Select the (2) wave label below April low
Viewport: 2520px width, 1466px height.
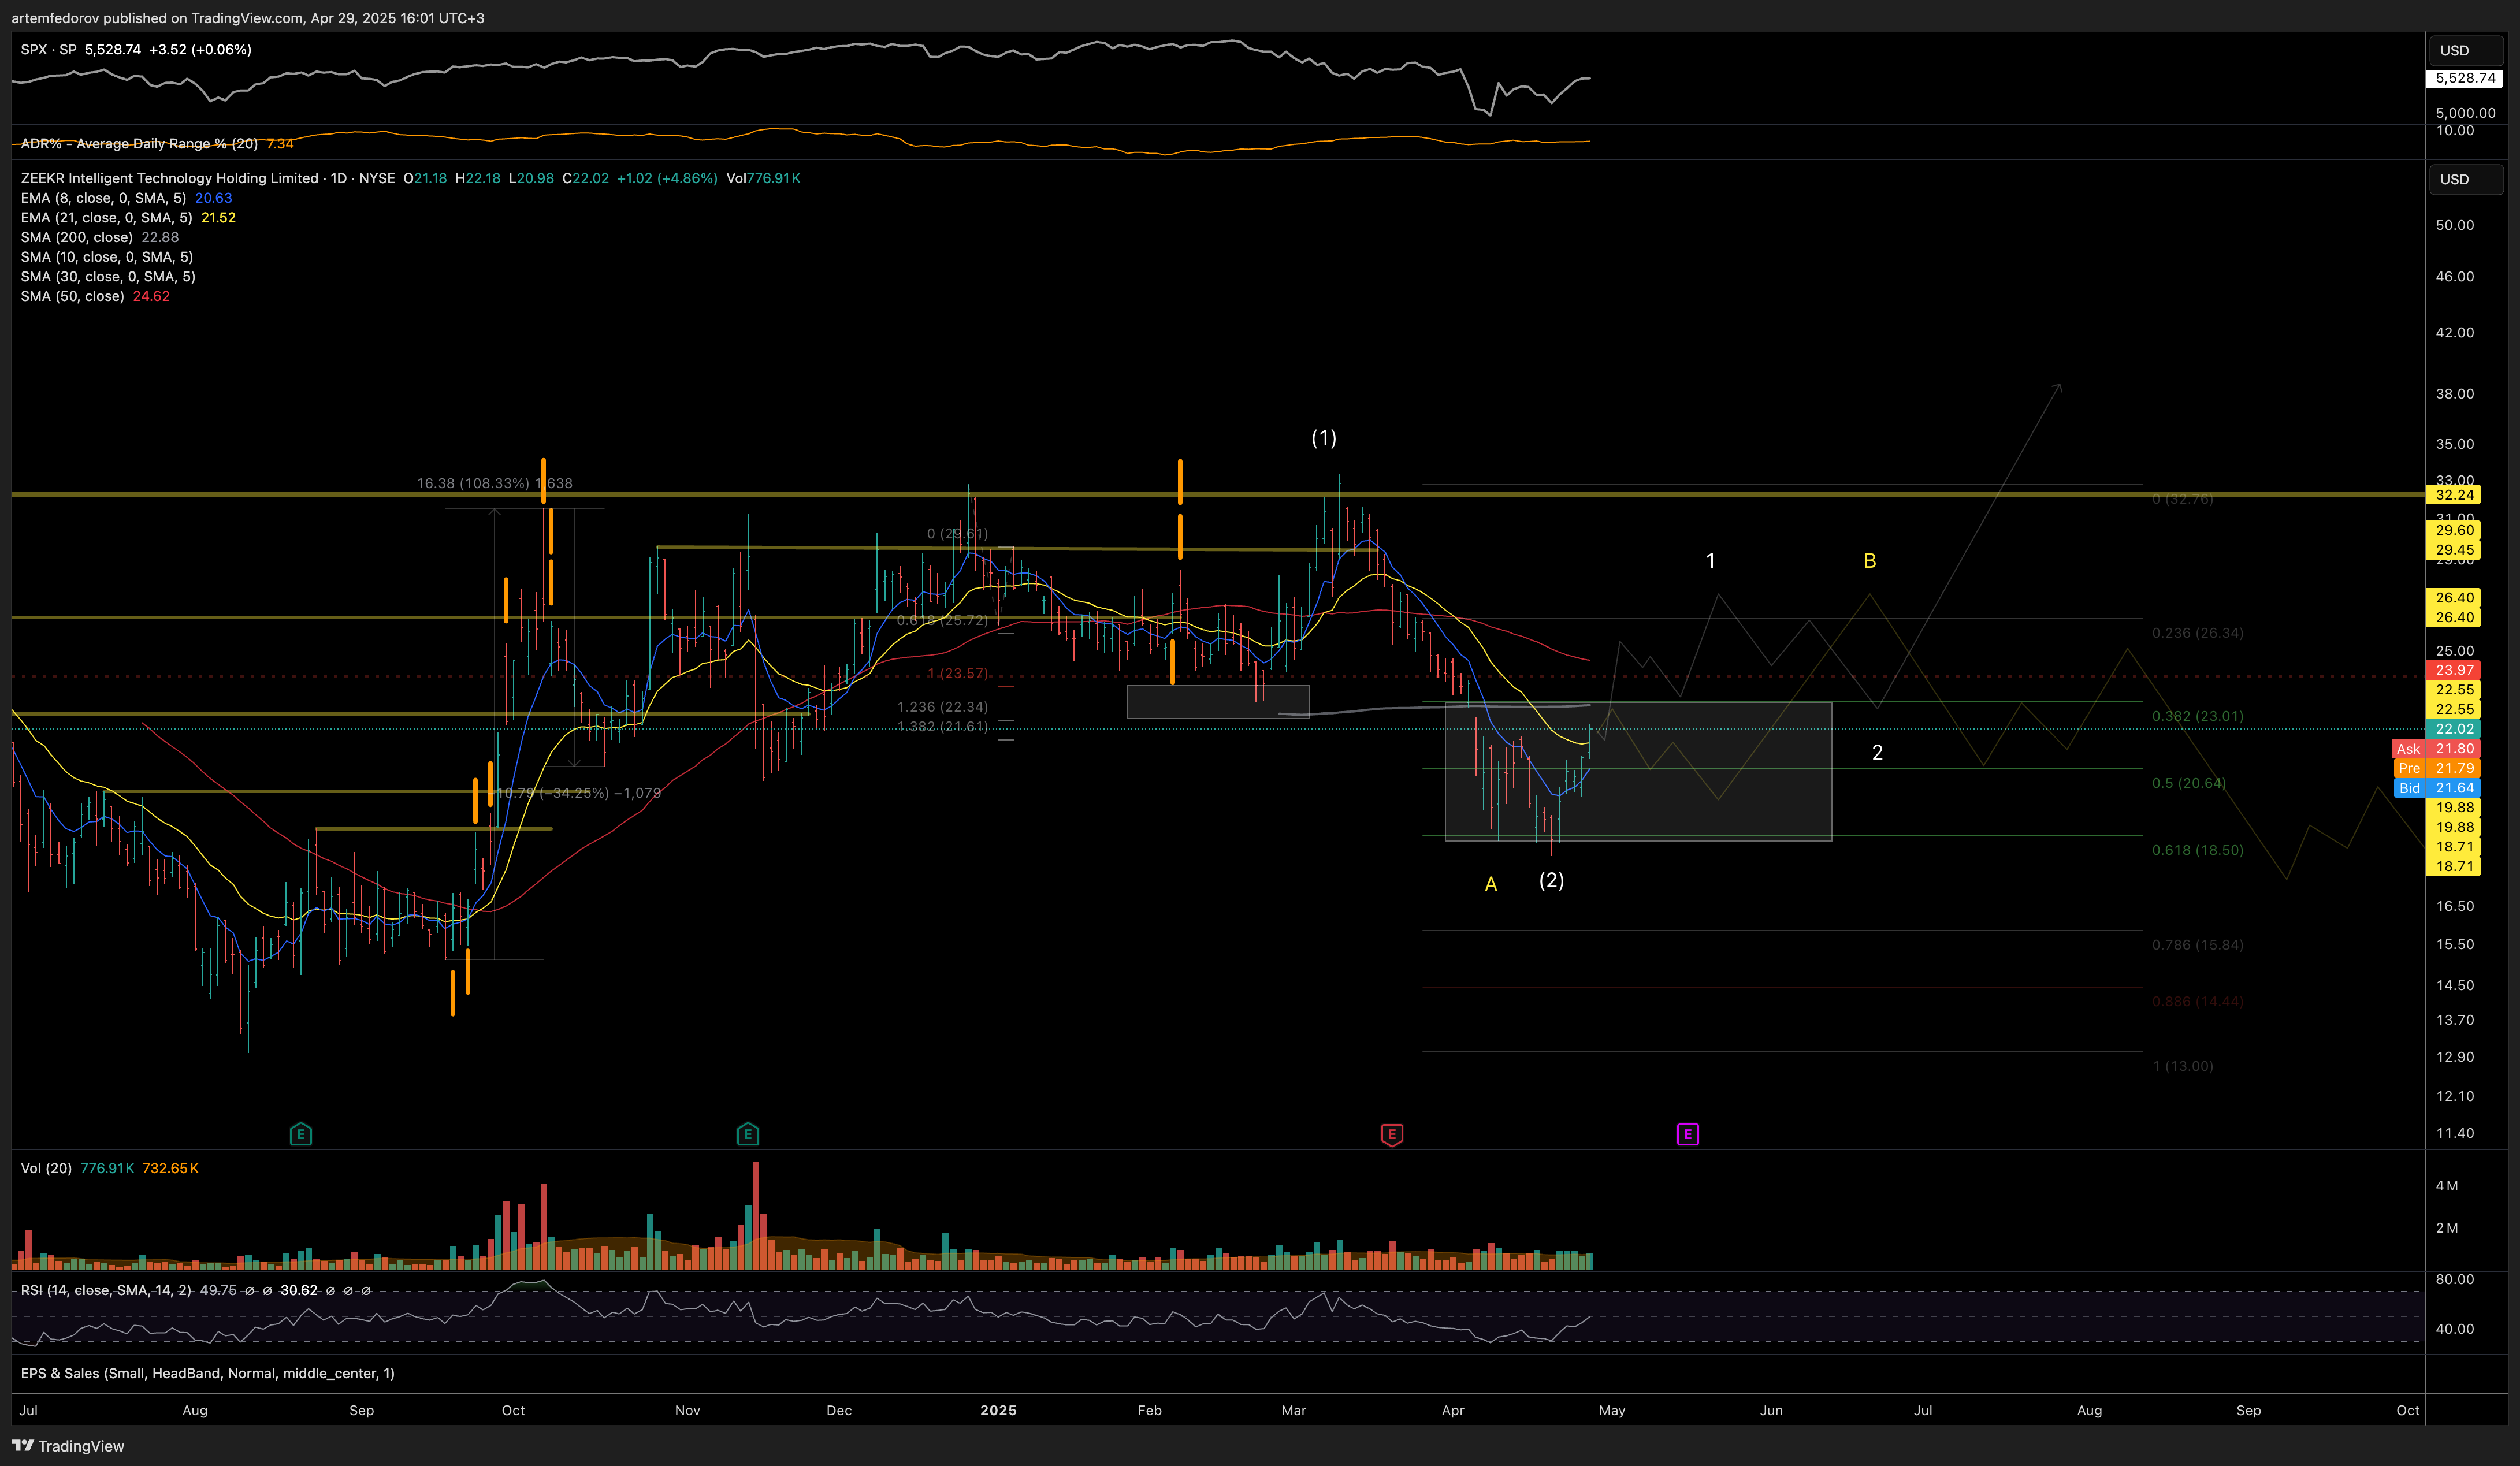[1551, 880]
